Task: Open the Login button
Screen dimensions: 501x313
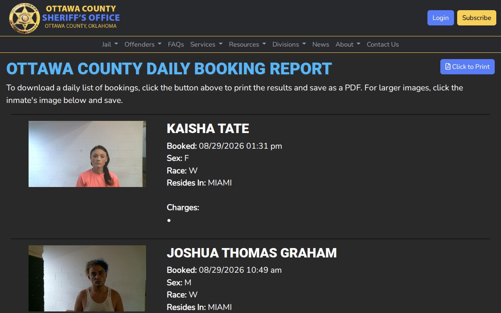Action: 440,18
